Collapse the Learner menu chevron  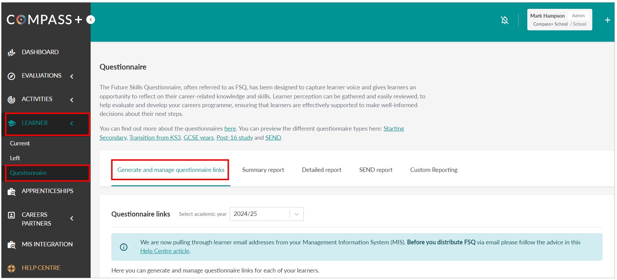72,123
